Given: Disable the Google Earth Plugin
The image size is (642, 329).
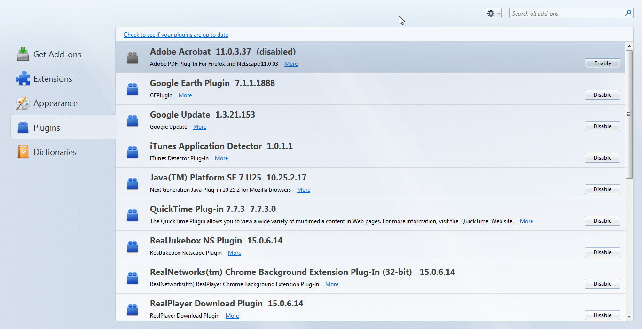Looking at the screenshot, I should pos(603,95).
